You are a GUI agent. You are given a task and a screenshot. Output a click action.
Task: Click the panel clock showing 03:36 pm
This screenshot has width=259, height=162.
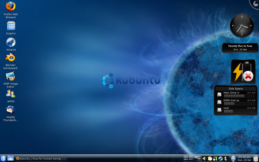tap(244, 158)
